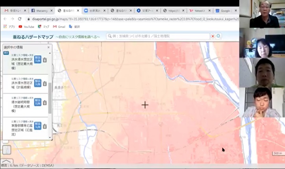Click the 重ねるハザードマップ title
This screenshot has width=285, height=169.
point(33,37)
